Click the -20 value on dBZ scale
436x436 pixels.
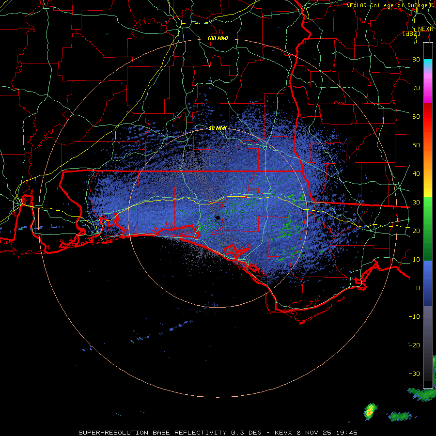pos(414,345)
